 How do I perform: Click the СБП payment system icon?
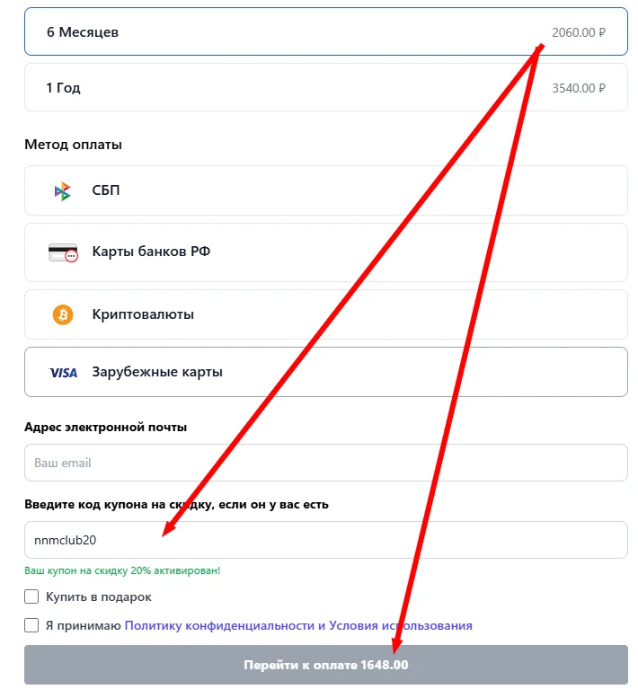pyautogui.click(x=62, y=190)
